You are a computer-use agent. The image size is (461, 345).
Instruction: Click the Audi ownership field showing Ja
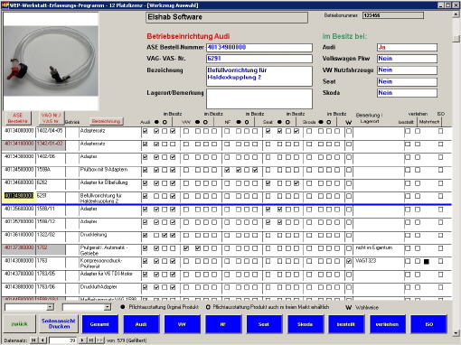pos(407,47)
